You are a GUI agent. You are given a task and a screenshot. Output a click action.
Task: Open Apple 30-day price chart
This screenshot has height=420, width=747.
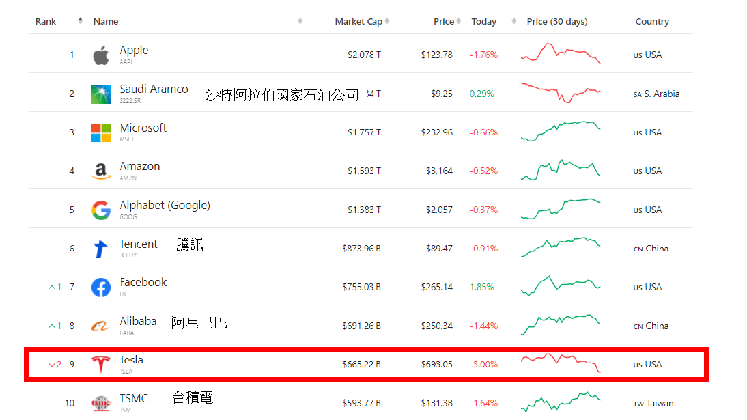coord(560,53)
